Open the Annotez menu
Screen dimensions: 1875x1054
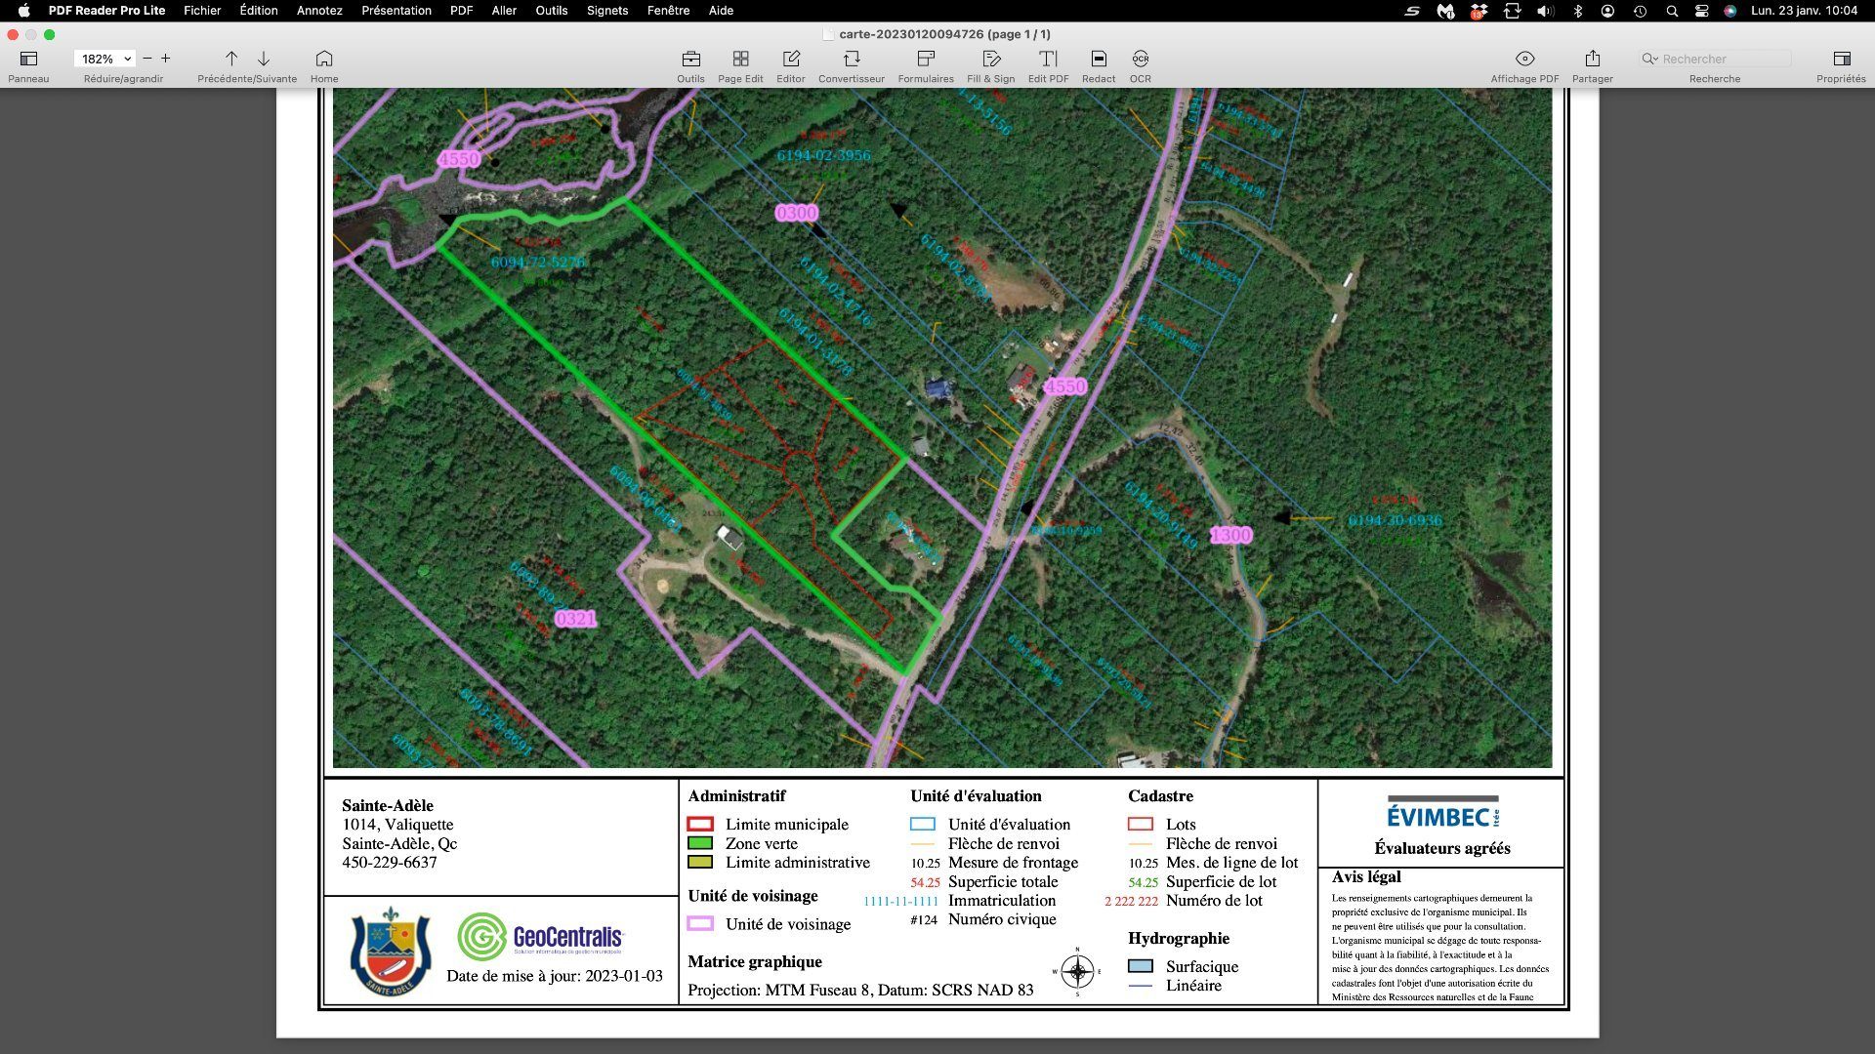click(x=319, y=11)
